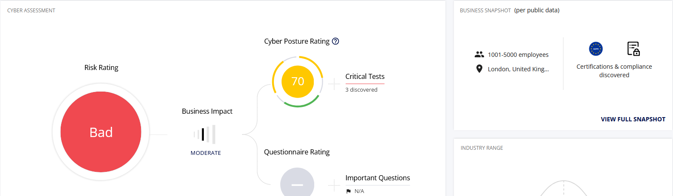Open the View Full Snapshot link

(633, 119)
